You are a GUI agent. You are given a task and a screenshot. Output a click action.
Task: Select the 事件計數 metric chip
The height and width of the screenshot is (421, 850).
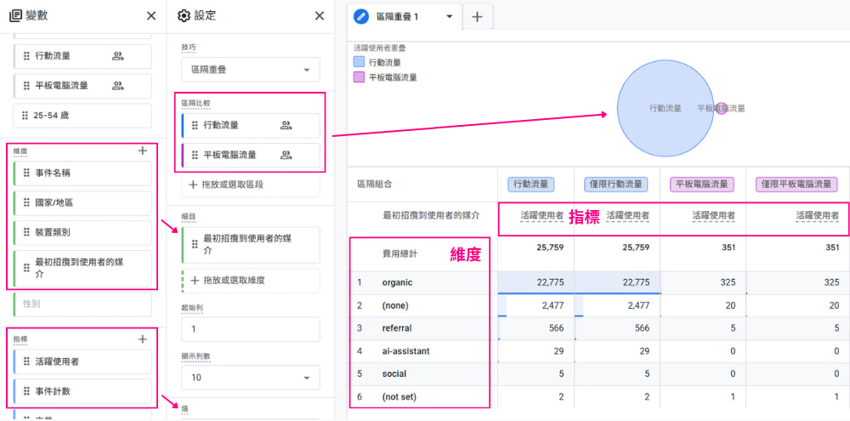pos(82,390)
